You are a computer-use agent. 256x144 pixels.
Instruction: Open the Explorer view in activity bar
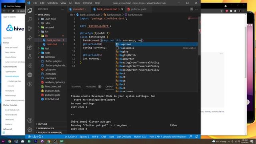pos(30,10)
